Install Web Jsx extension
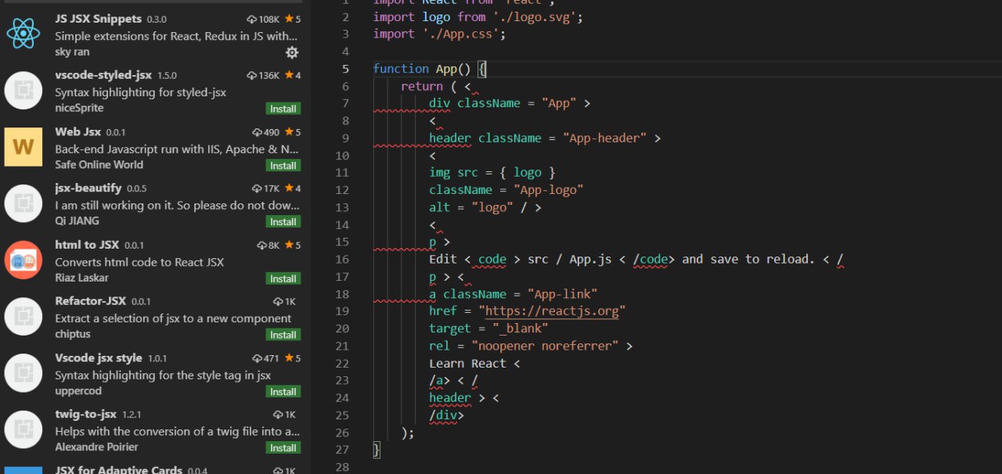1002x474 pixels. click(x=283, y=165)
